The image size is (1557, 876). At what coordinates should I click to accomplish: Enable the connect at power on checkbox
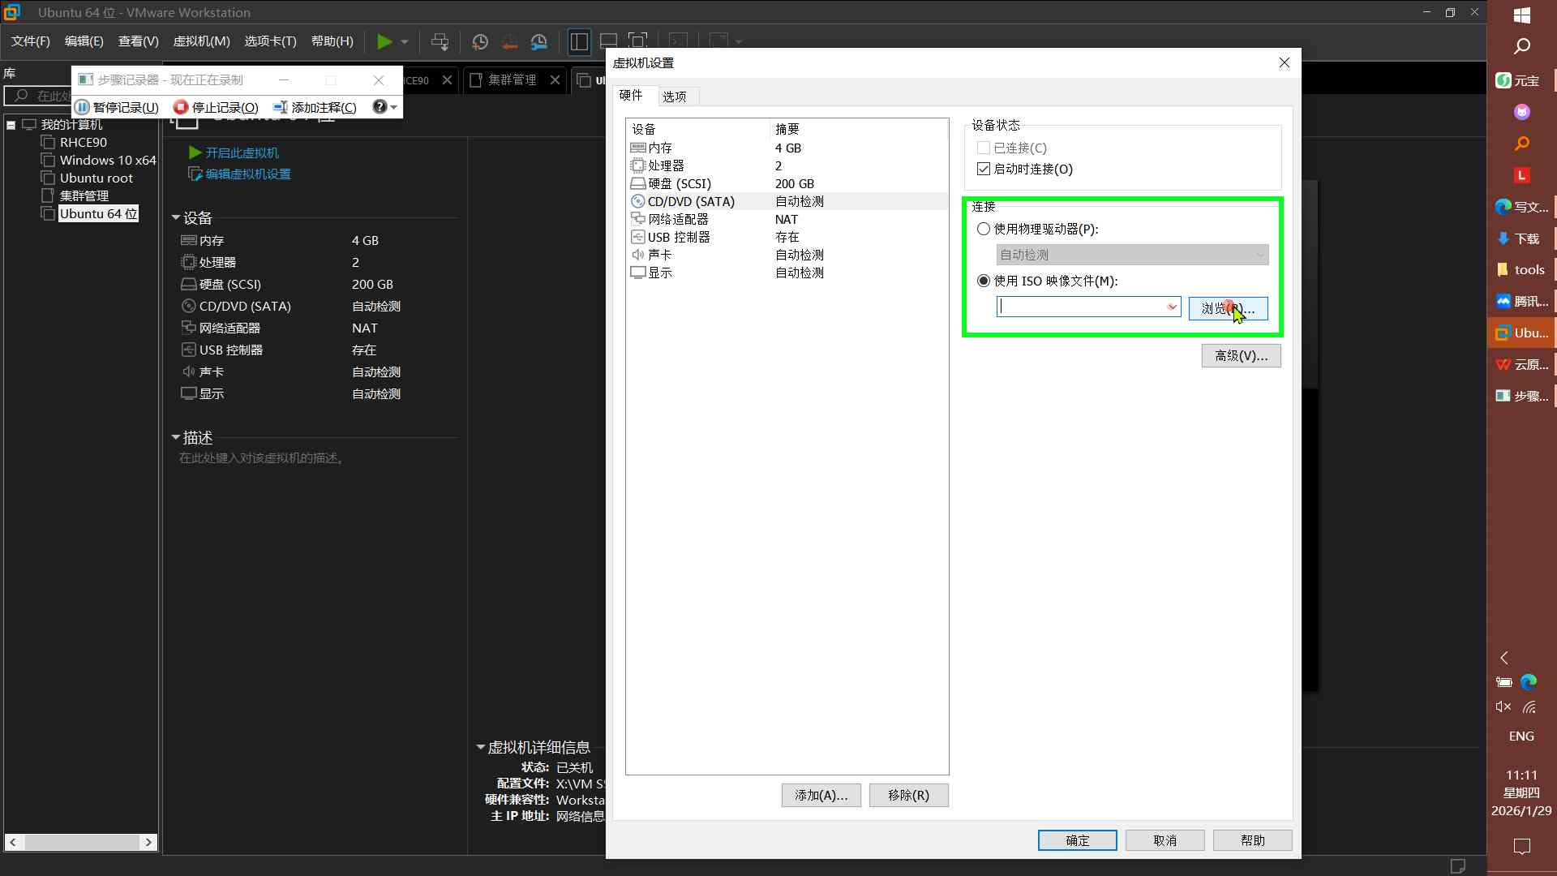point(984,169)
